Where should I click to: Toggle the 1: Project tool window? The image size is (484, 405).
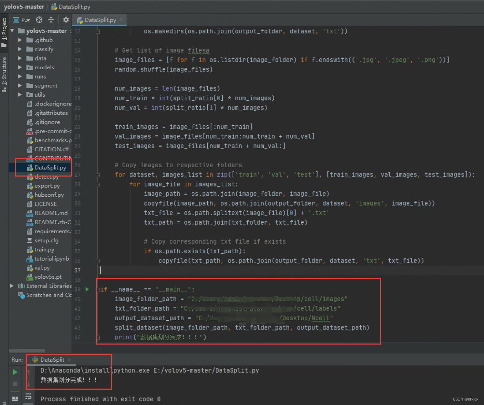[4, 33]
